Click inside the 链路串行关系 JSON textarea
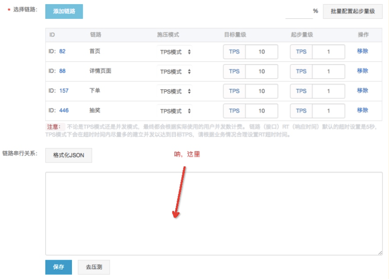The image size is (389, 279). (x=214, y=213)
